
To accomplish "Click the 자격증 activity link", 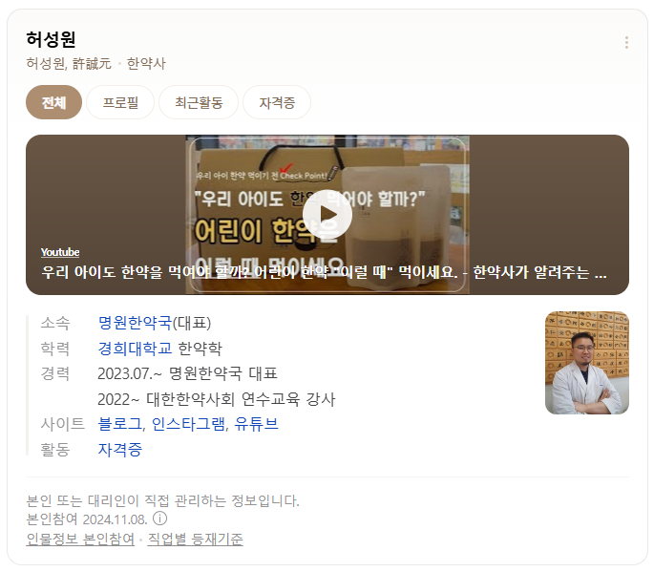I will [120, 450].
